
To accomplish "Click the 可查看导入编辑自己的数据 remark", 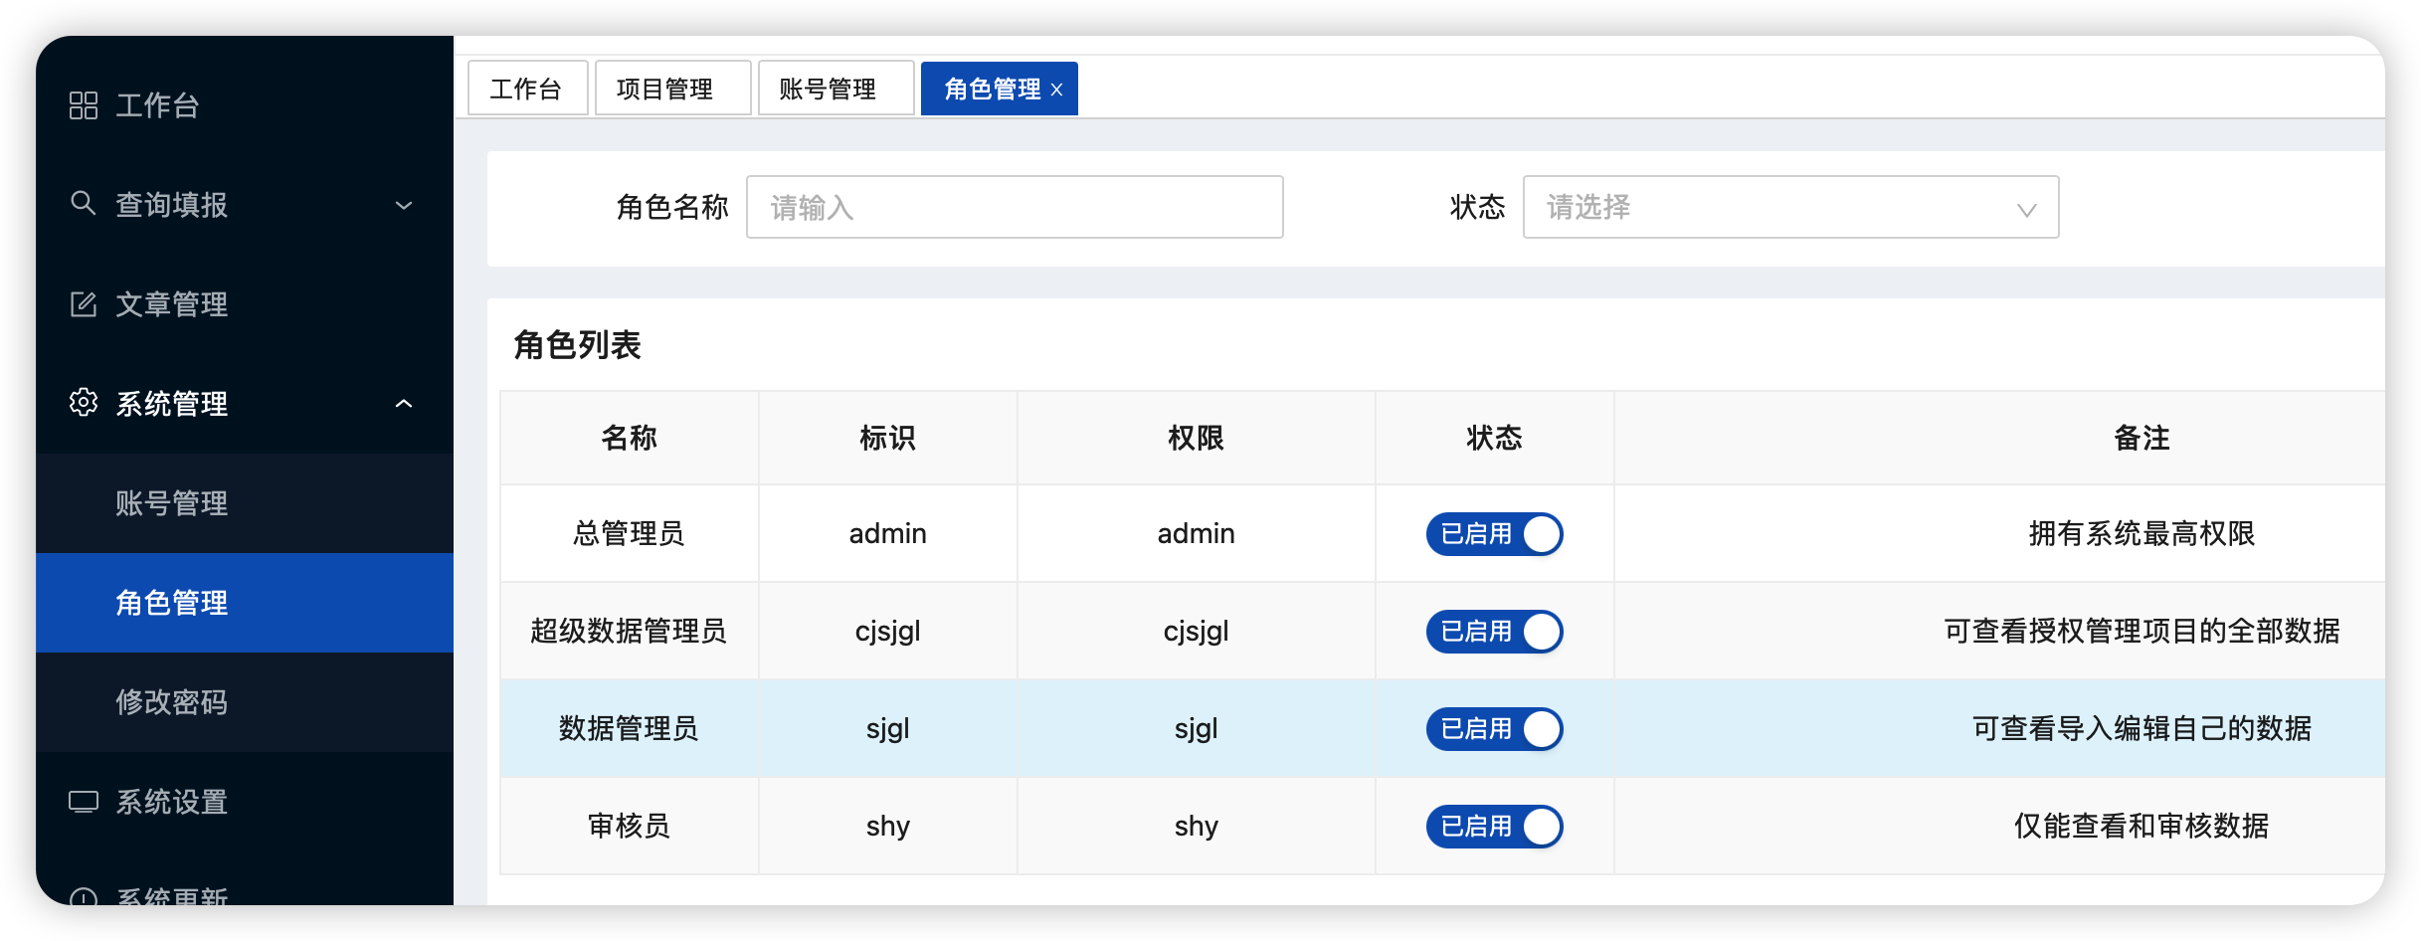I will click(2142, 729).
